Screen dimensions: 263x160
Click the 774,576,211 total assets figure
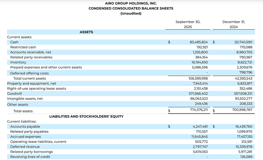point(199,110)
